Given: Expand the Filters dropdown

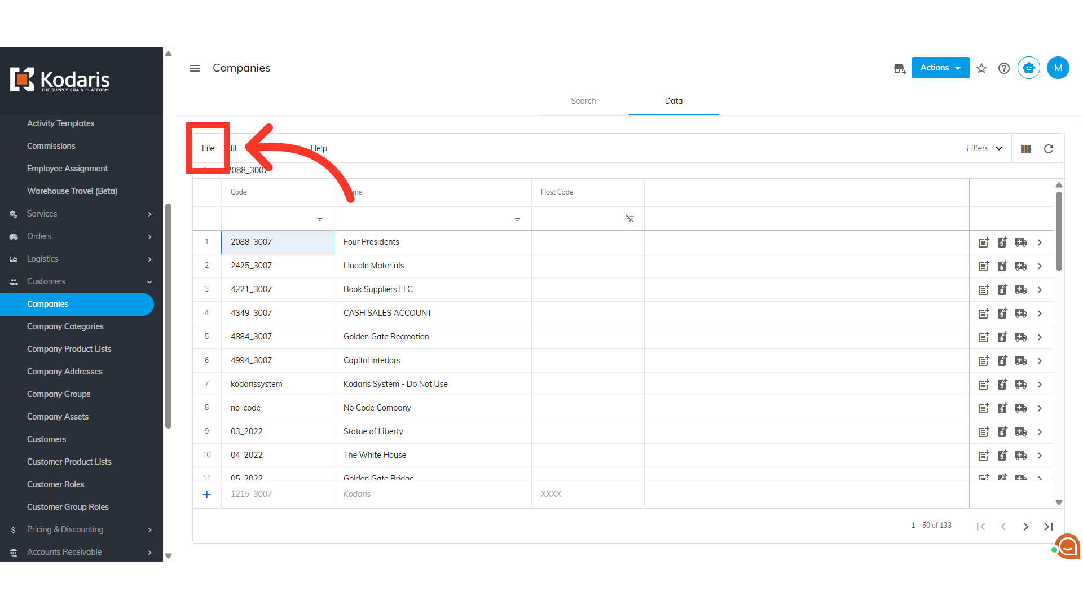Looking at the screenshot, I should [984, 148].
